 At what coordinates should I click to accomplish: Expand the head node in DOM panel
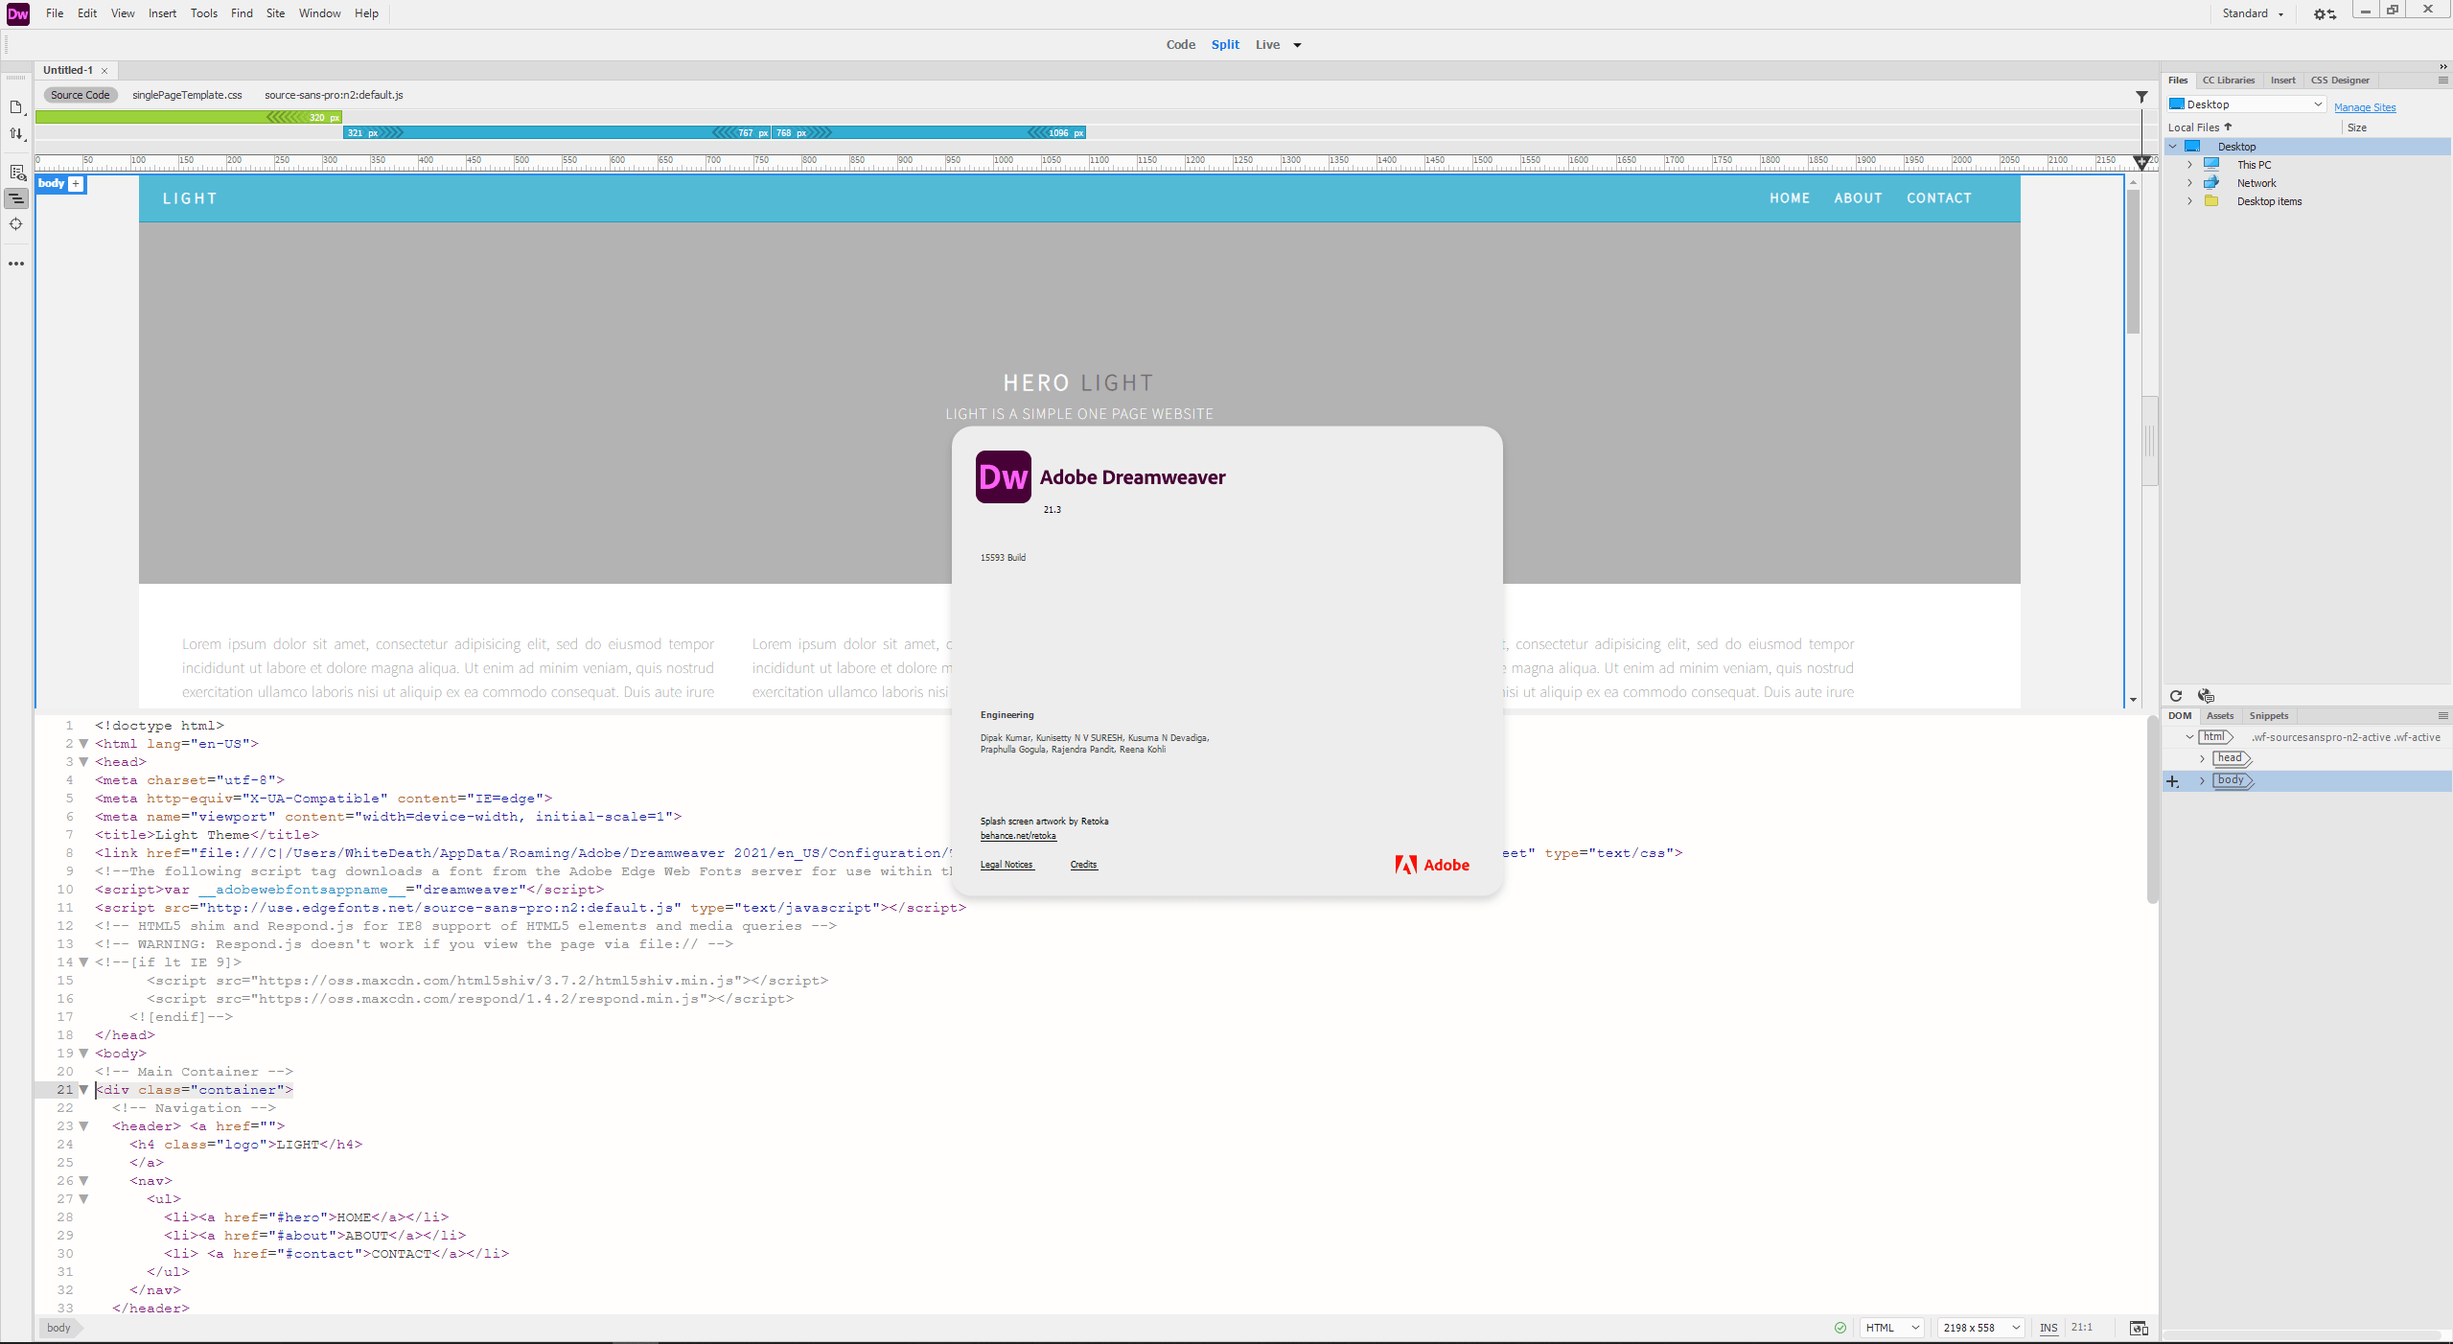2202,759
